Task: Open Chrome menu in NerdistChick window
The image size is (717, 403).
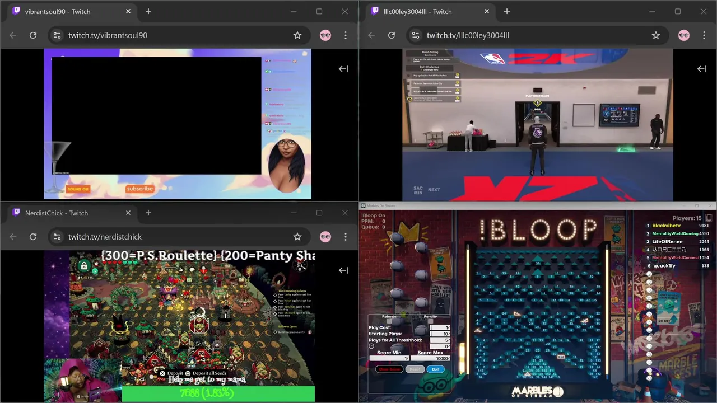Action: (x=346, y=237)
